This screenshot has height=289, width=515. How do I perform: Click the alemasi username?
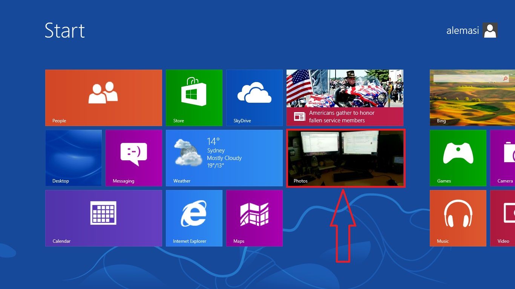coord(462,30)
